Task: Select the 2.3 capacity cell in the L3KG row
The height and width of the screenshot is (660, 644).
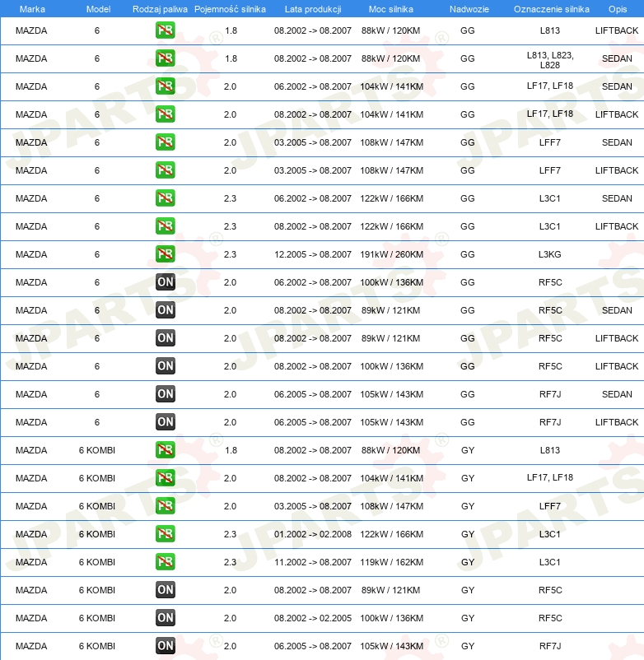Action: click(x=230, y=254)
